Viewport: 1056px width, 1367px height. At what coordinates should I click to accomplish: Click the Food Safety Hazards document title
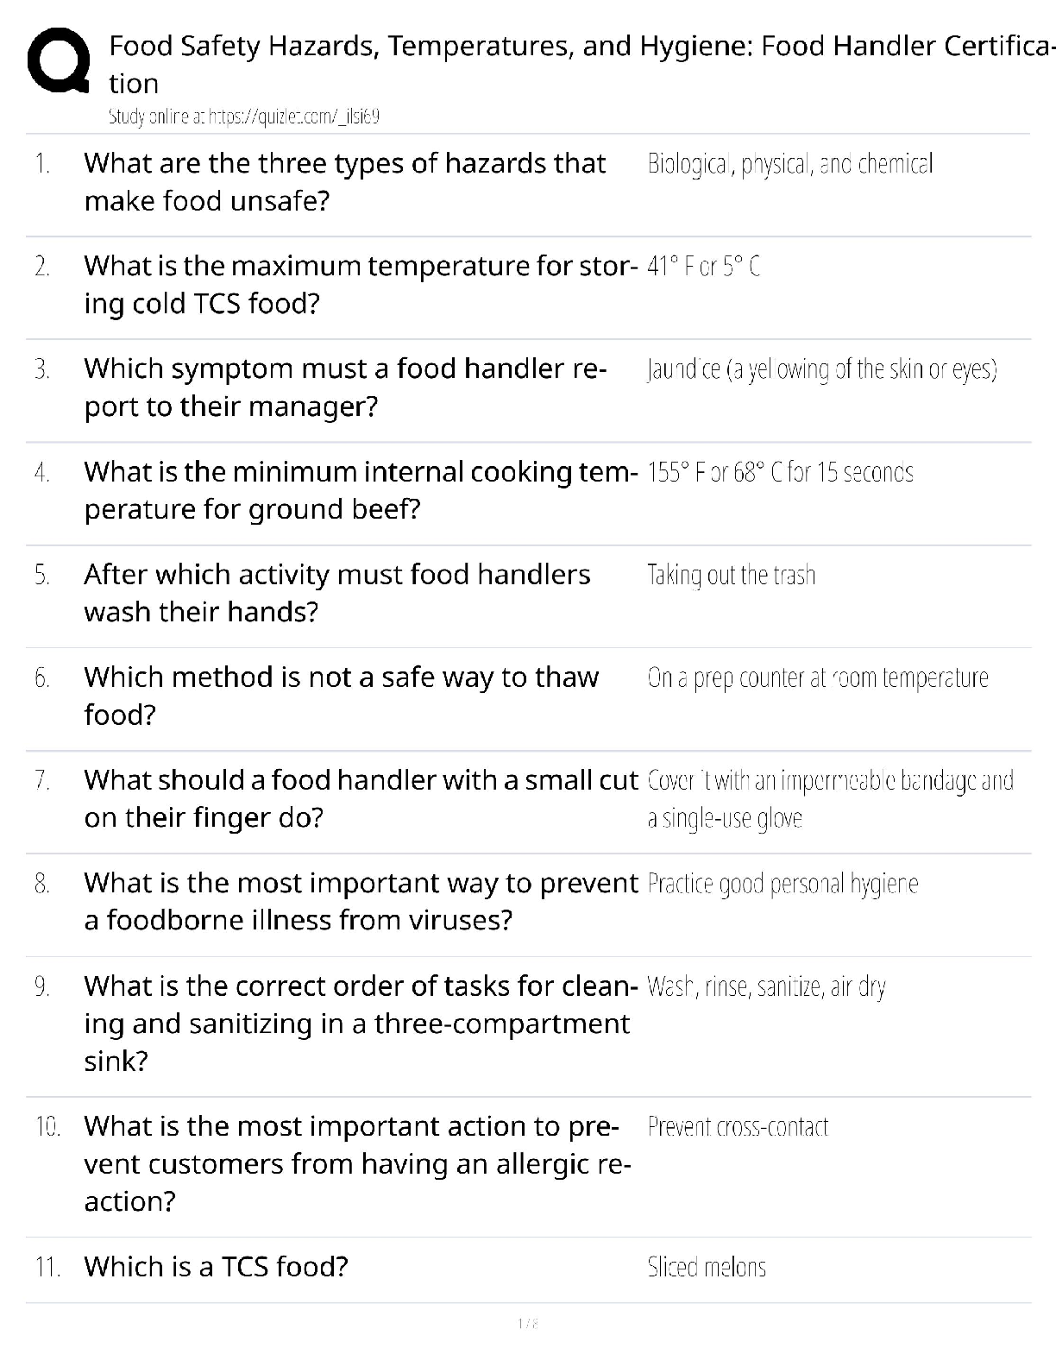point(580,63)
